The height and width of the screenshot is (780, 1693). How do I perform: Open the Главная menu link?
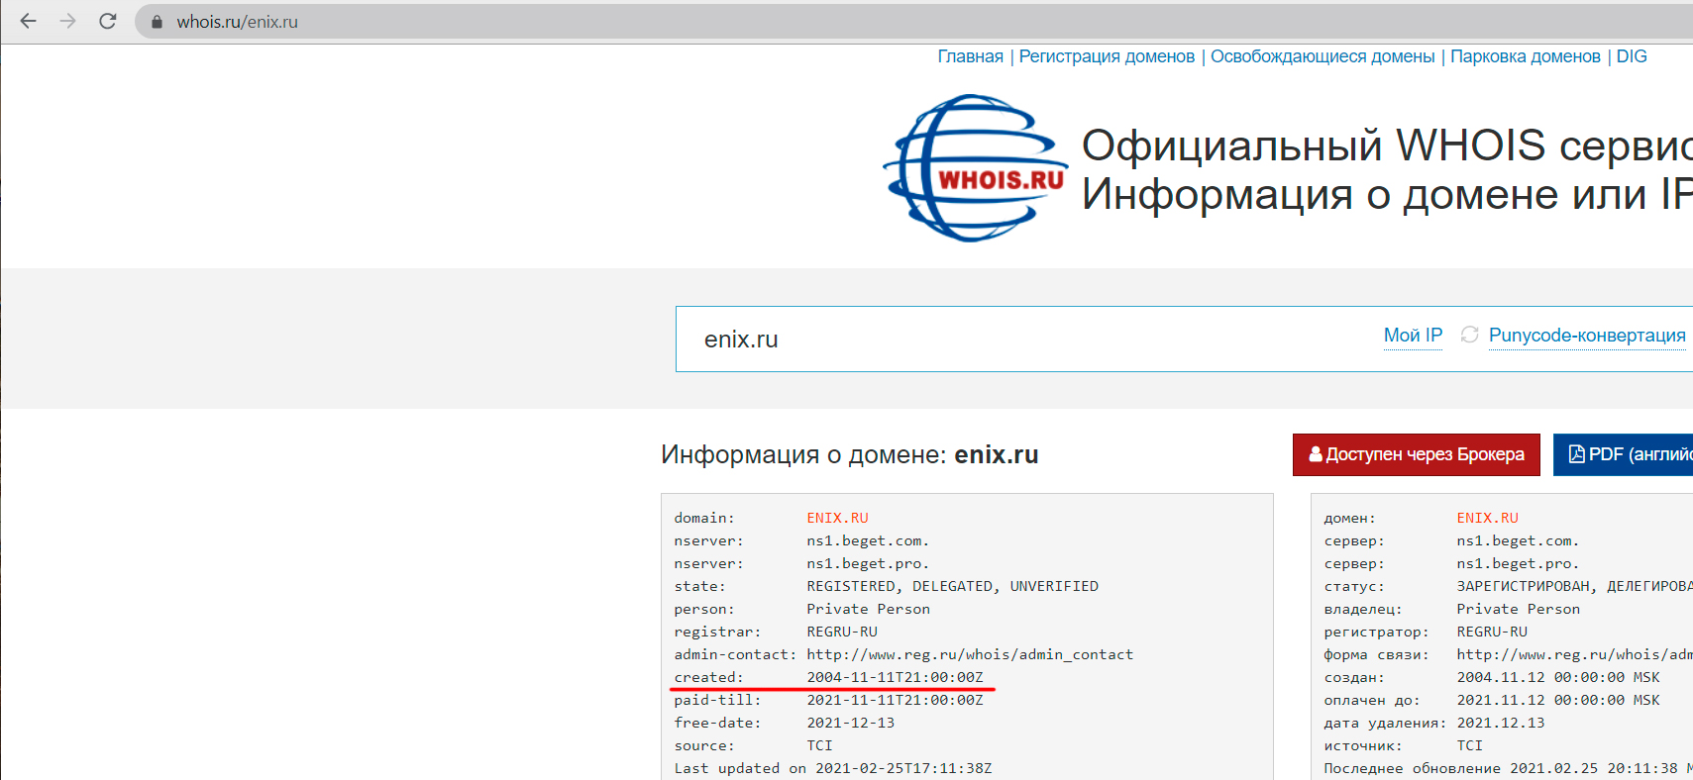[x=970, y=56]
